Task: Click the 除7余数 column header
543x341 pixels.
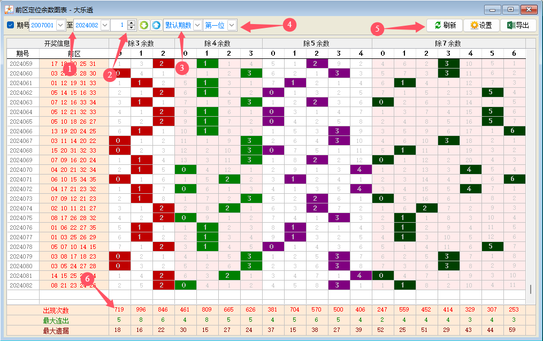Action: [x=448, y=43]
